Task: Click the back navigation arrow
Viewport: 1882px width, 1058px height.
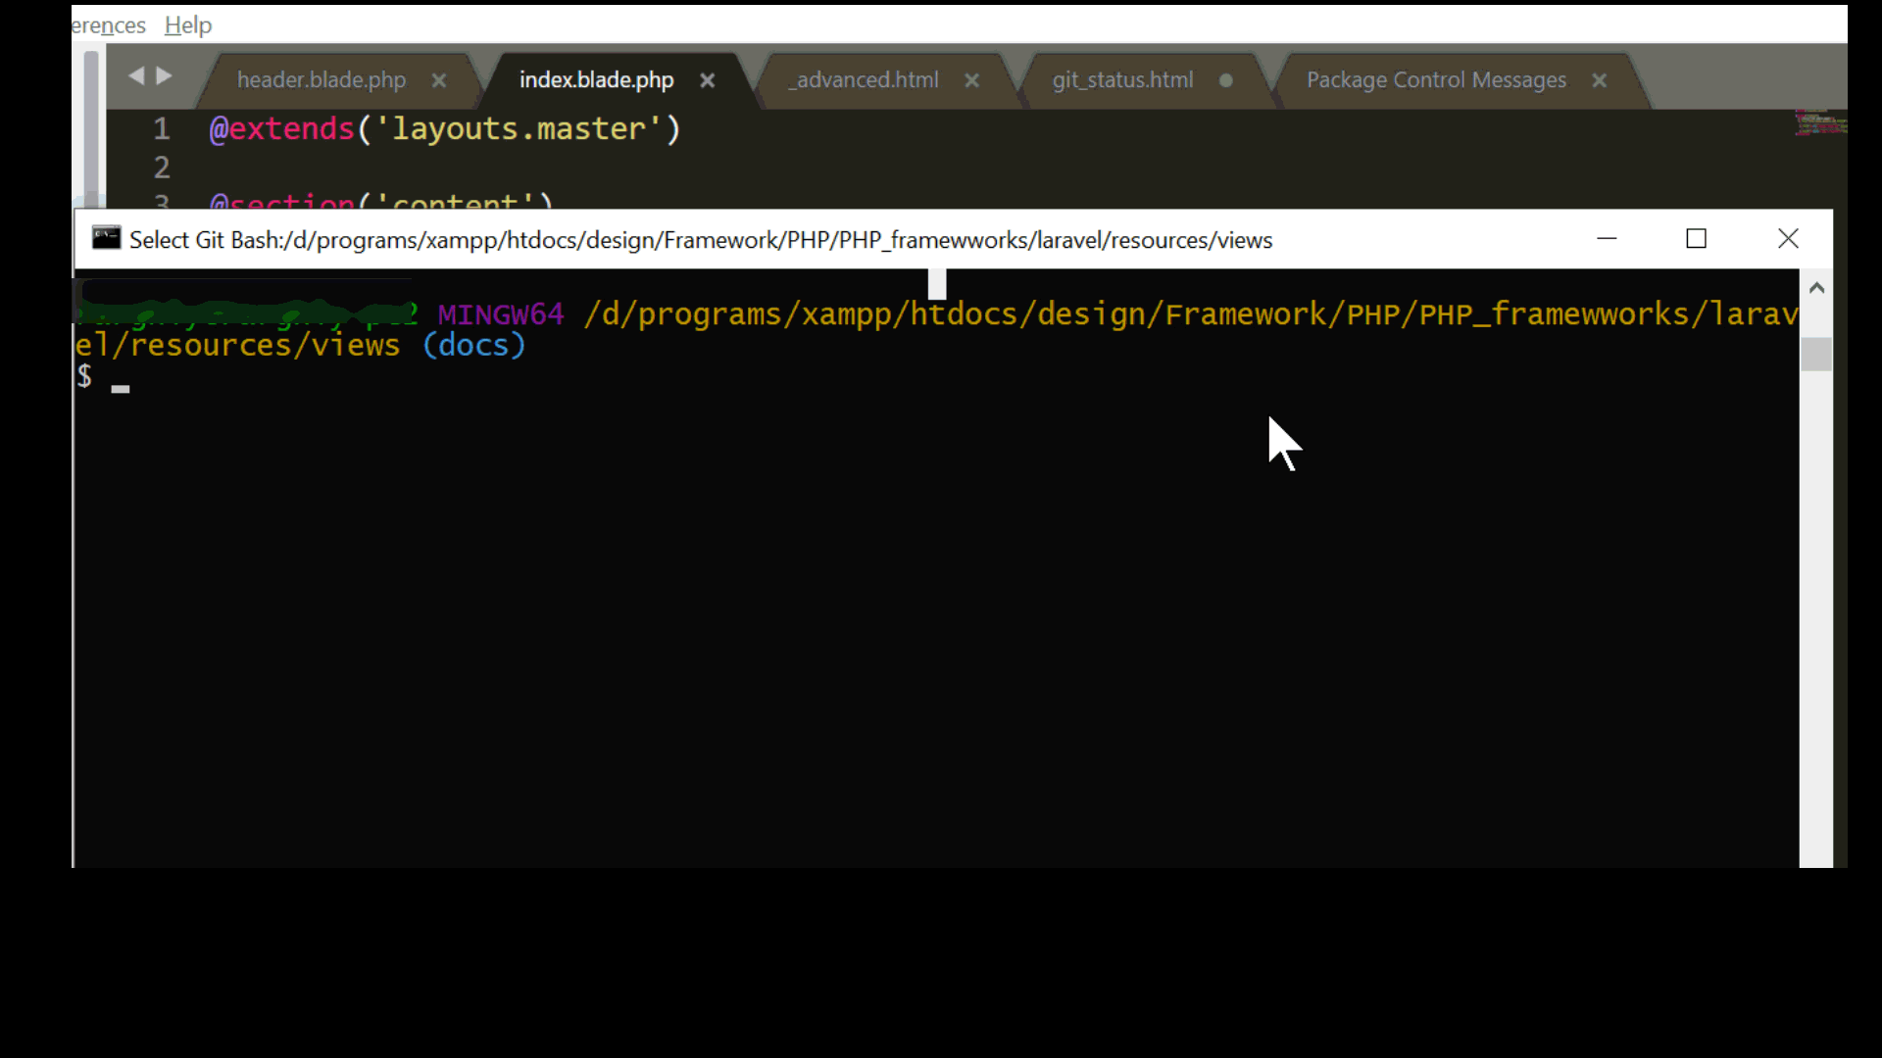Action: [136, 75]
